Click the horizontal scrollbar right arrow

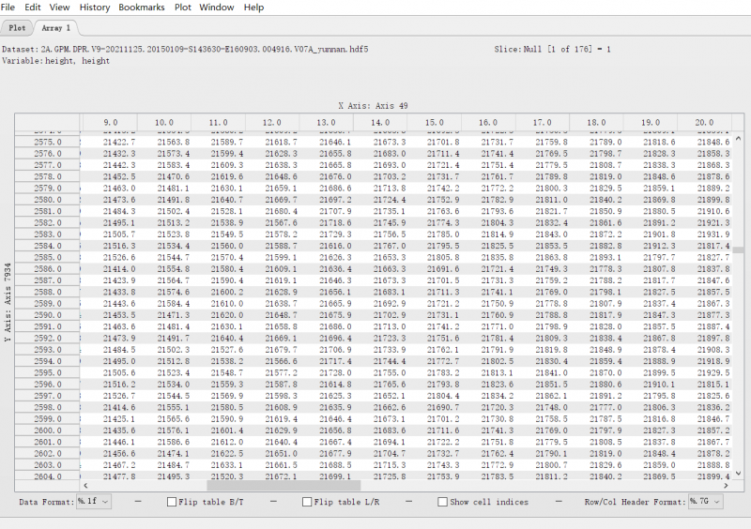(x=726, y=486)
